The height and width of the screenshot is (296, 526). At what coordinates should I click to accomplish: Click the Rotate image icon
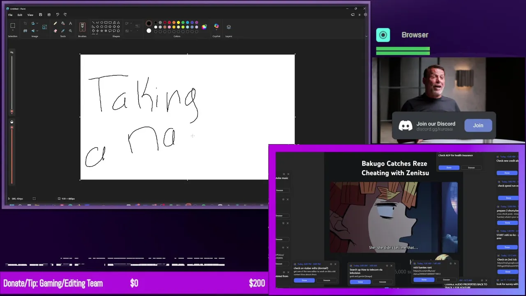pyautogui.click(x=33, y=23)
